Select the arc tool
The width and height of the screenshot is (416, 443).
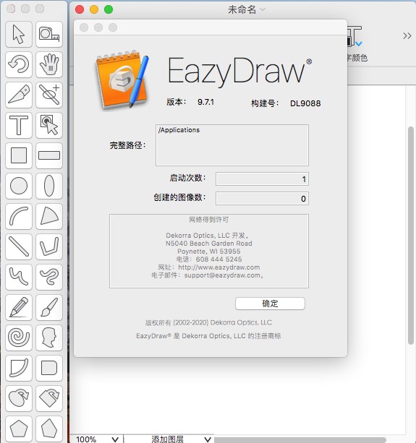[x=19, y=216]
